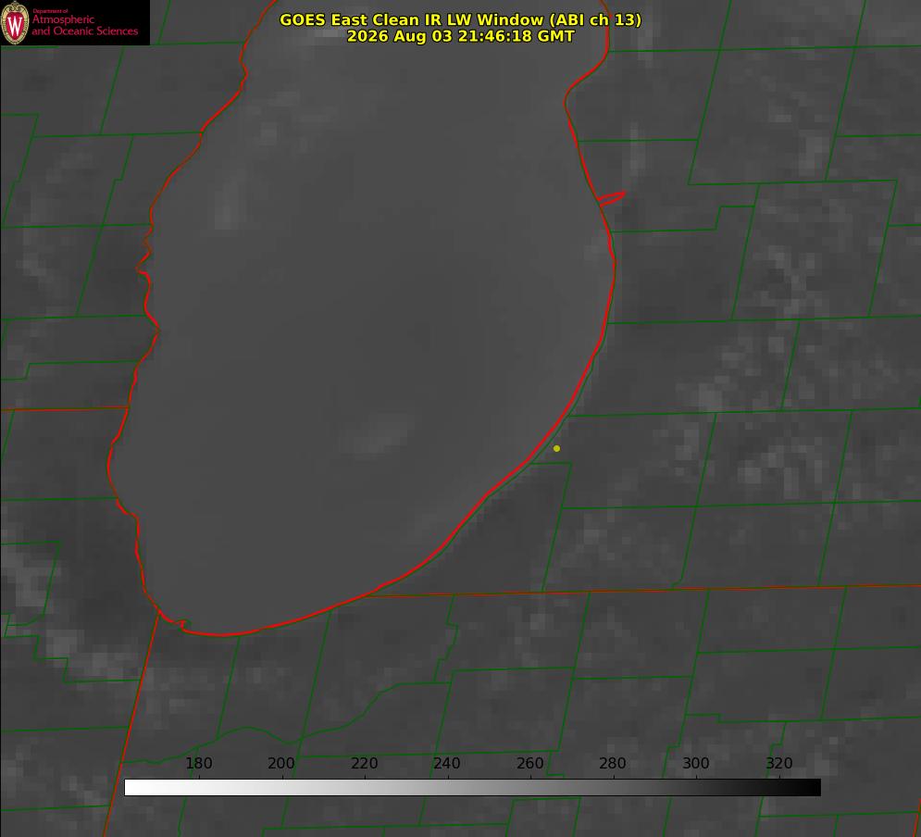Click the bright cloud patch in the lake's southern center
Viewport: 921px width, 837px height.
pyautogui.click(x=376, y=433)
